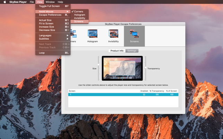Image resolution: width=223 pixels, height=139 pixels.
Task: Open the Window menu
Action: (x=50, y=2)
